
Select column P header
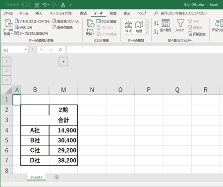[149, 90]
